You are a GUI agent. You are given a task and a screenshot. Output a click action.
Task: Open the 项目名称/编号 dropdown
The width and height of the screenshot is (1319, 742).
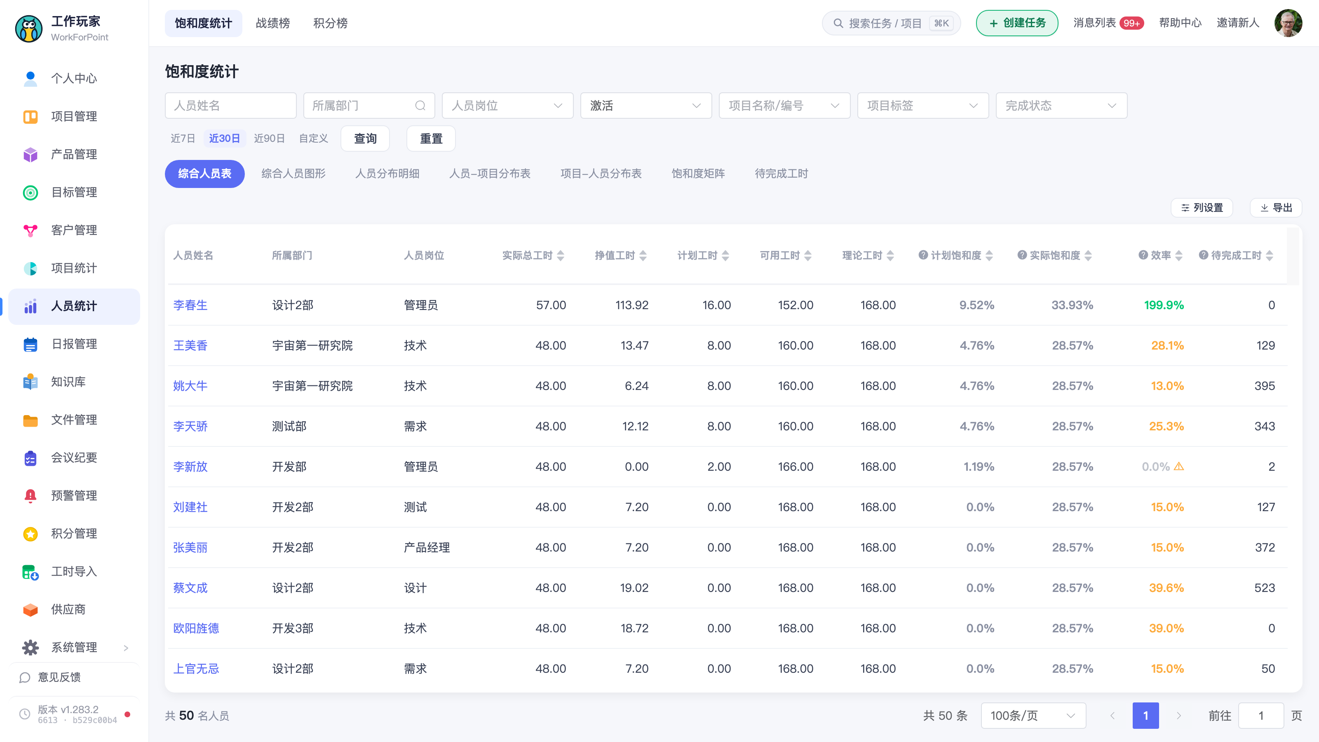click(x=784, y=106)
